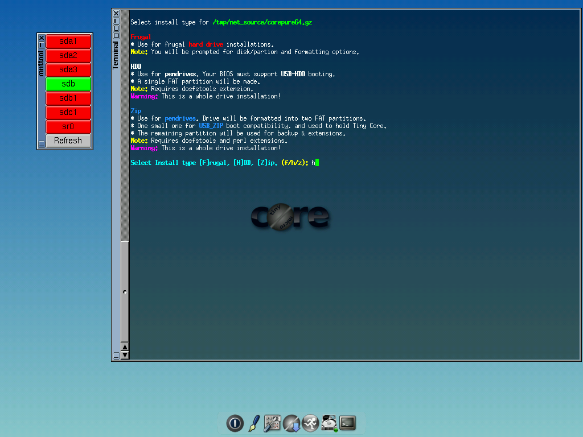Click 'Requires dosfstools and perl extensions' line
This screenshot has height=437, width=583.
coord(209,141)
